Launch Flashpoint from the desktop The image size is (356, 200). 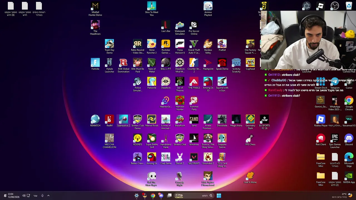coord(208,62)
